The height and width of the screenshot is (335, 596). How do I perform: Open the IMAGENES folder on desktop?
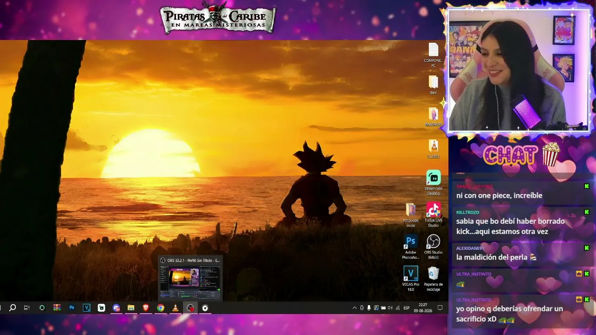(433, 117)
